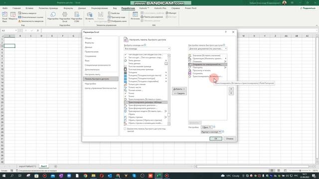Open the Настройка панели быстрого доступа combo box
The height and width of the screenshot is (179, 319).
[207, 49]
